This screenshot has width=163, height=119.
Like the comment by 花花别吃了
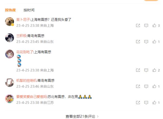pos(154,70)
